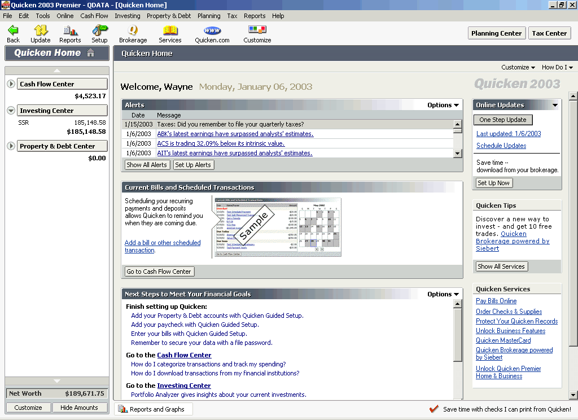The image size is (578, 420).
Task: Click the Services toolbar icon
Action: 170,30
